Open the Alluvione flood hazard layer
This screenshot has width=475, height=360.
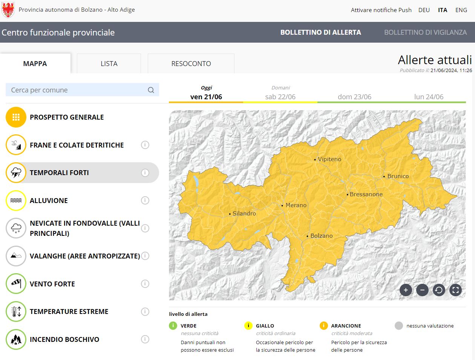[15, 200]
